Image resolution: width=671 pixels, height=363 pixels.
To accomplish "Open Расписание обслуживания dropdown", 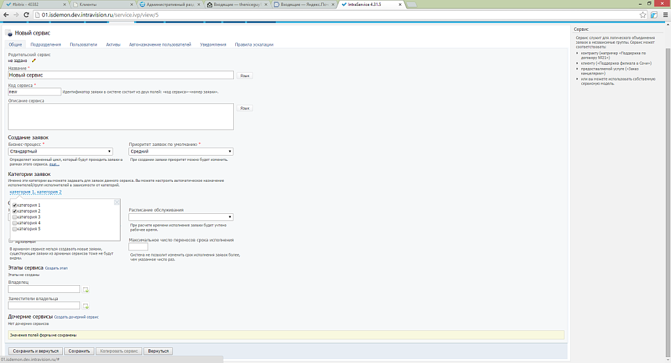I will pyautogui.click(x=181, y=217).
